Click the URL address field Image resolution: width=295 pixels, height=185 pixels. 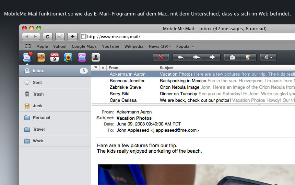click(x=188, y=36)
